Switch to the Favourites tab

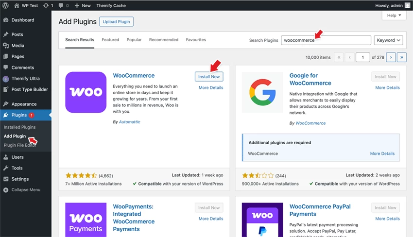196,40
